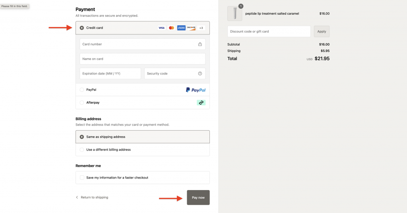Expand the +3 more card types badge
This screenshot has width=407, height=213.
(201, 28)
